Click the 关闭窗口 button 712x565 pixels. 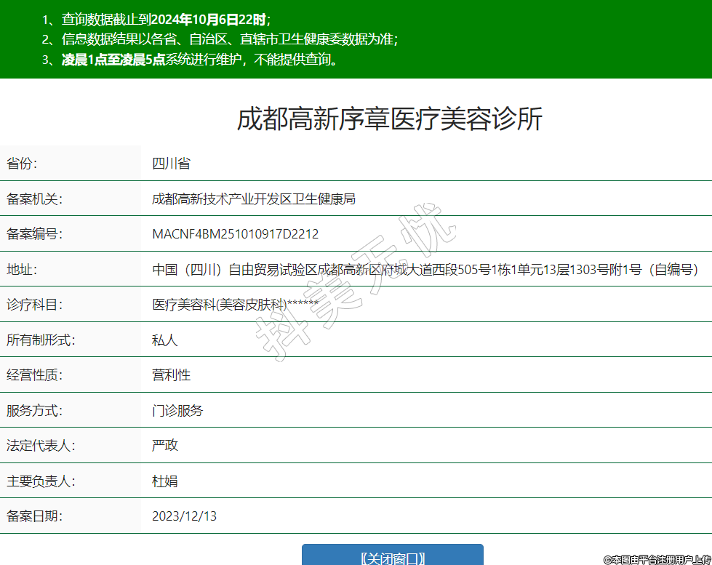tap(392, 556)
